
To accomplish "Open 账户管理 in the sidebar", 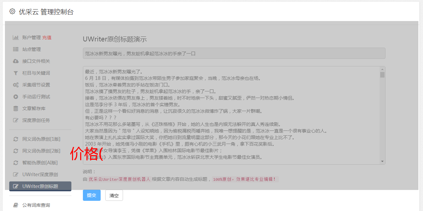I will coord(32,37).
